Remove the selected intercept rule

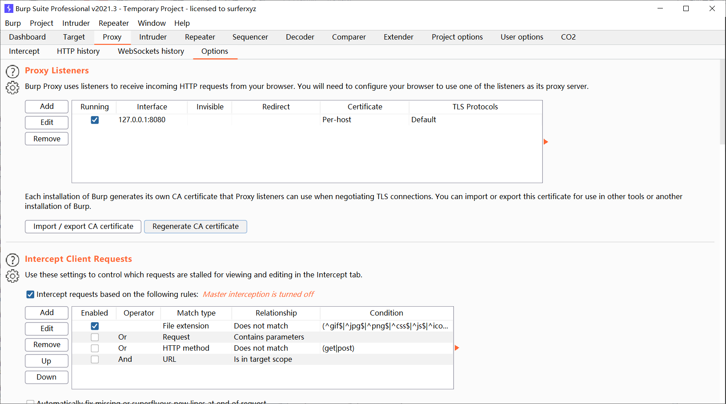(x=47, y=345)
